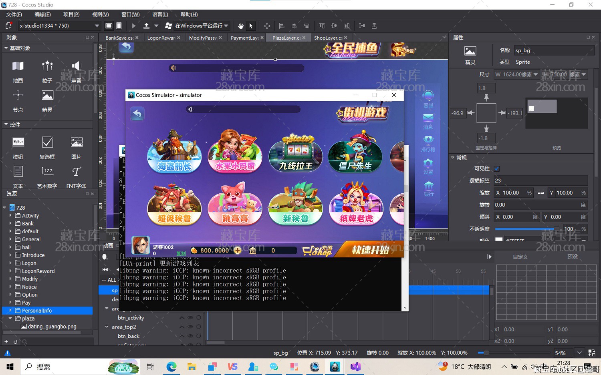Click the sound speaker icon in simulator
This screenshot has width=601, height=375.
pos(191,109)
